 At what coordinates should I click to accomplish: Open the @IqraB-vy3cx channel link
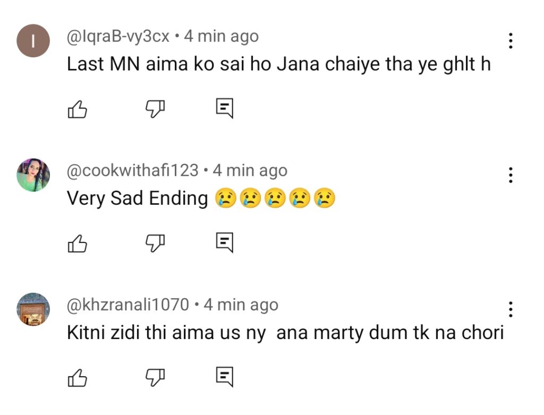[x=118, y=37]
